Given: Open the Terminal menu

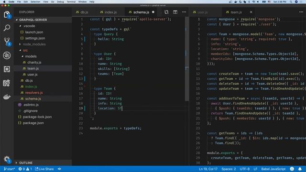Looking at the screenshot, I should pyautogui.click(x=71, y=2).
